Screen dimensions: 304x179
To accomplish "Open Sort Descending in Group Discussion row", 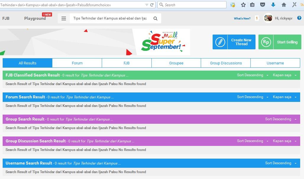I will point(253,141).
